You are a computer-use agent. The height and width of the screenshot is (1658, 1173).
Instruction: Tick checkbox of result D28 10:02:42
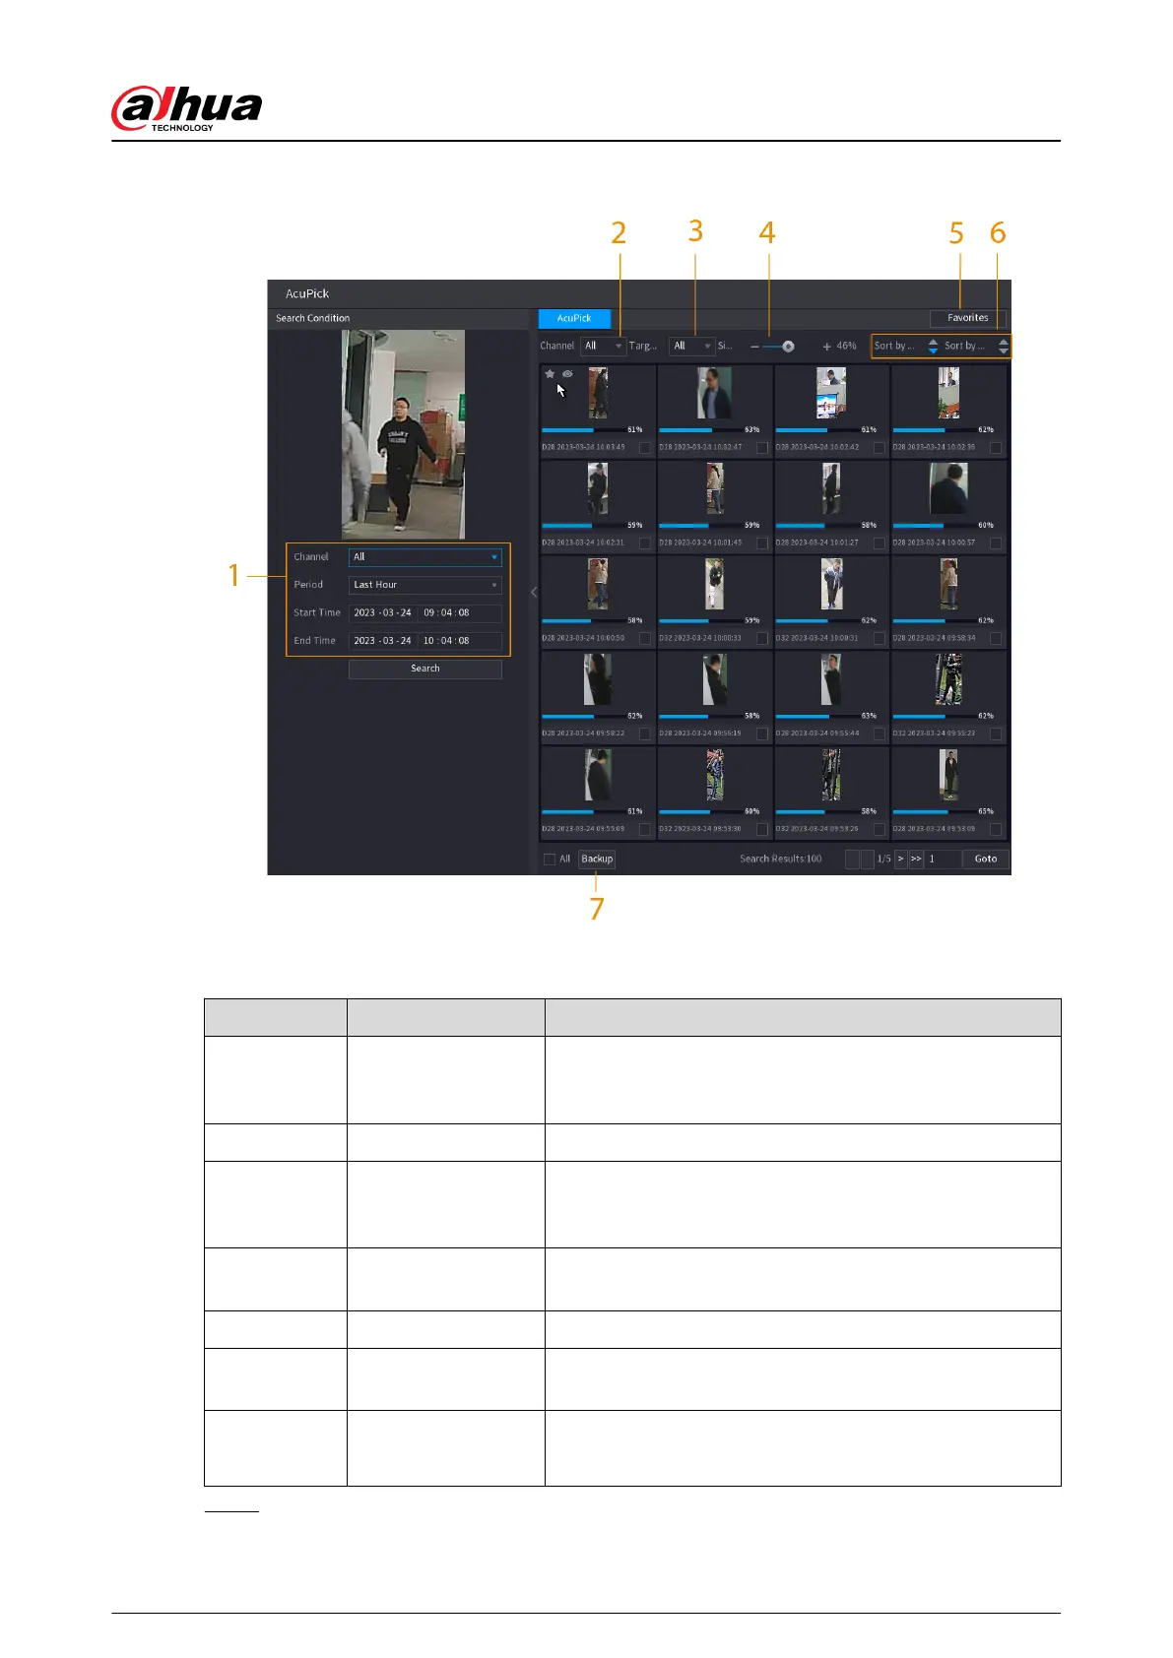(x=880, y=448)
